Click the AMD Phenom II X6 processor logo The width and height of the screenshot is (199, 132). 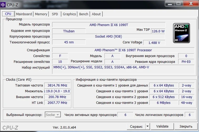pyautogui.click(x=181, y=33)
